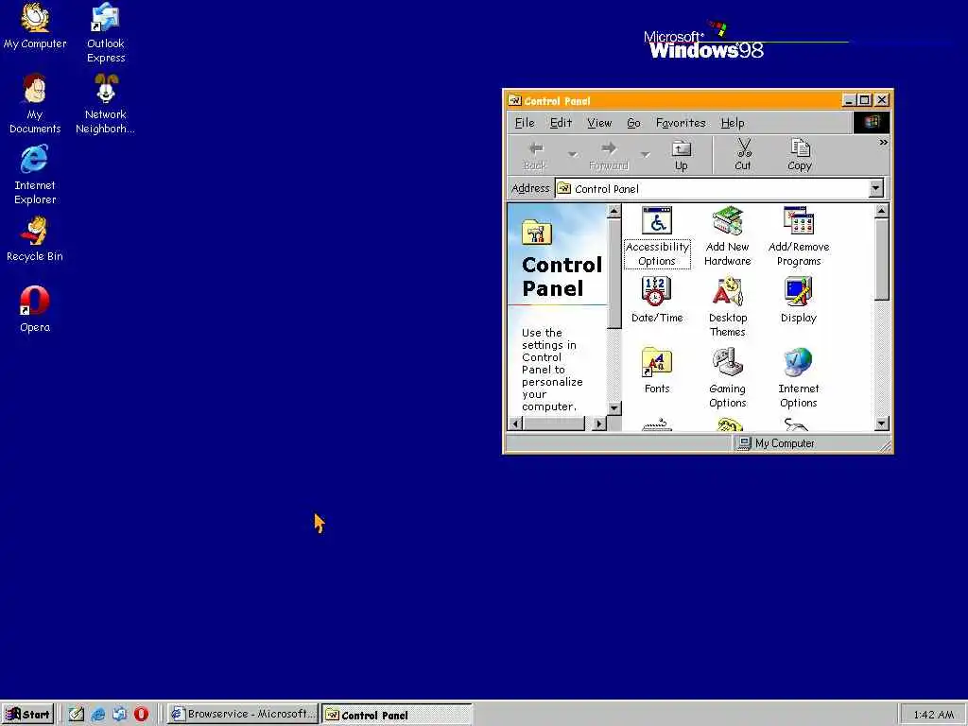
Task: Launch Show Desktop from quick launch
Action: (x=76, y=715)
